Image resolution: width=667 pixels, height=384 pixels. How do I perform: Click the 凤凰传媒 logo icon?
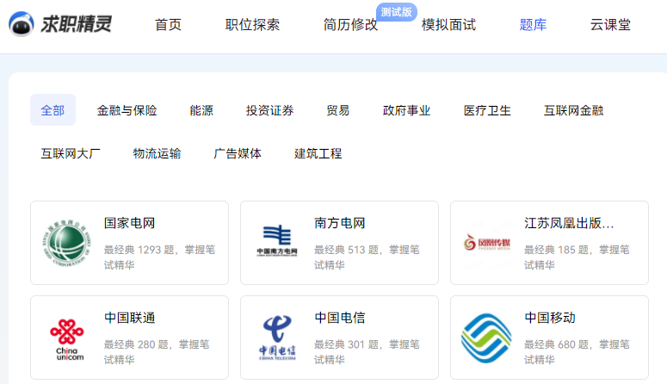486,243
